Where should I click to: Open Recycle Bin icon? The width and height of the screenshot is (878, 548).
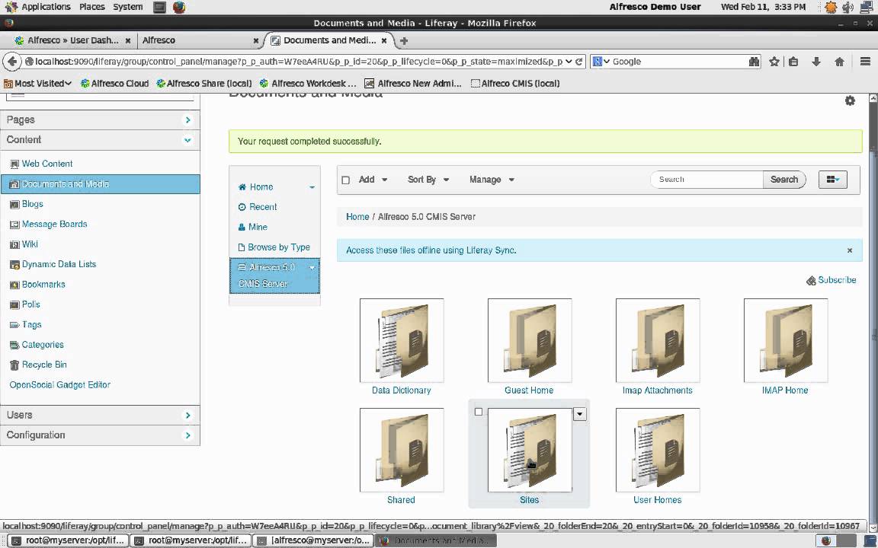point(14,365)
